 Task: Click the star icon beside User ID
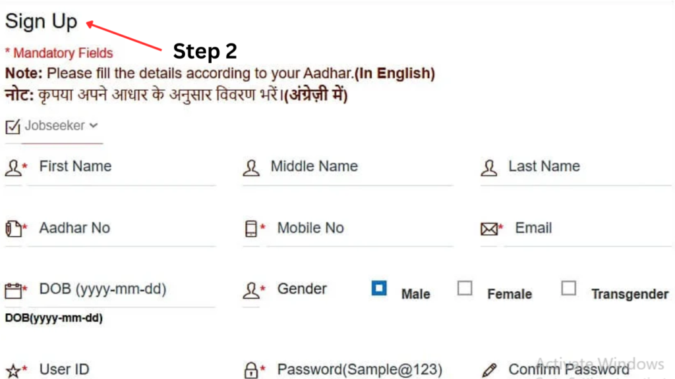coord(13,370)
